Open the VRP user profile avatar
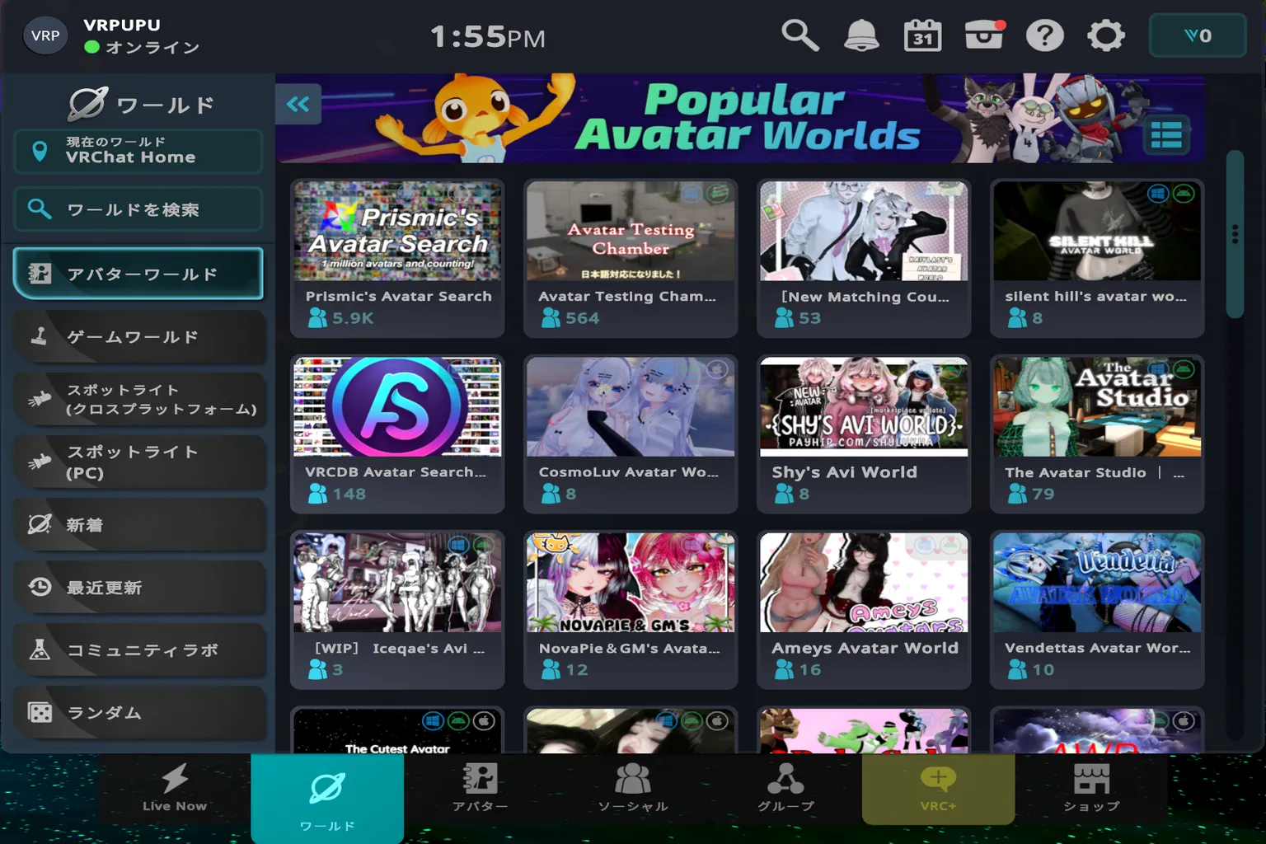 [45, 35]
